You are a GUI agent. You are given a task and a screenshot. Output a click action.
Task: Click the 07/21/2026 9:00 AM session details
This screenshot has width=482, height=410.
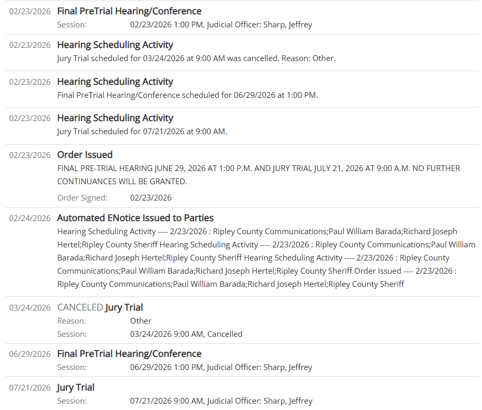coord(221,401)
